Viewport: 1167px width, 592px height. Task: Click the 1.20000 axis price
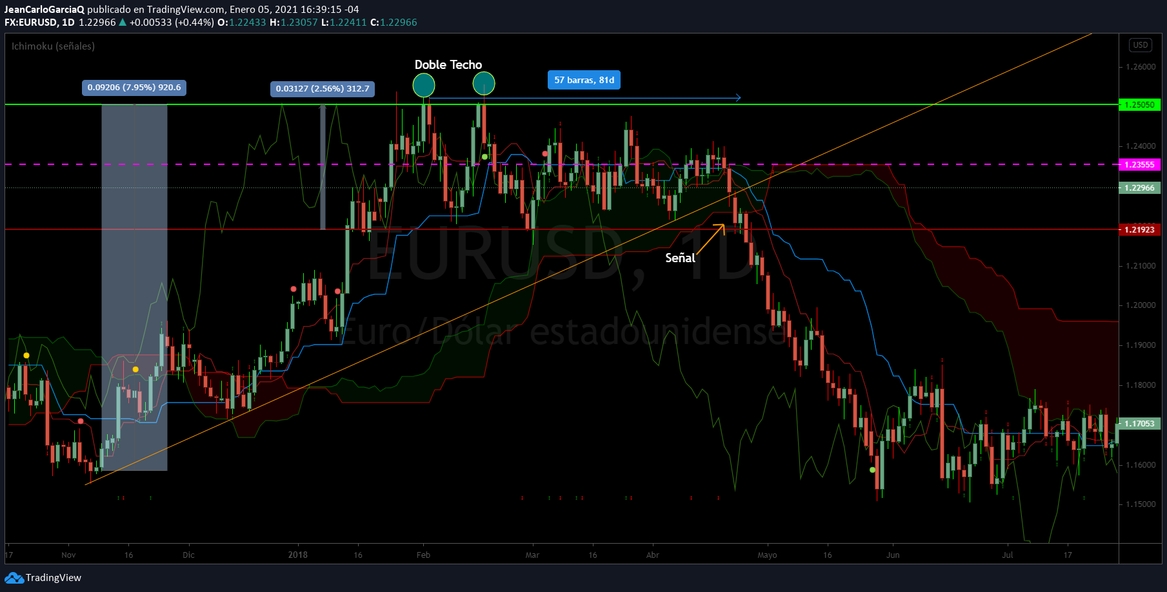coord(1141,305)
